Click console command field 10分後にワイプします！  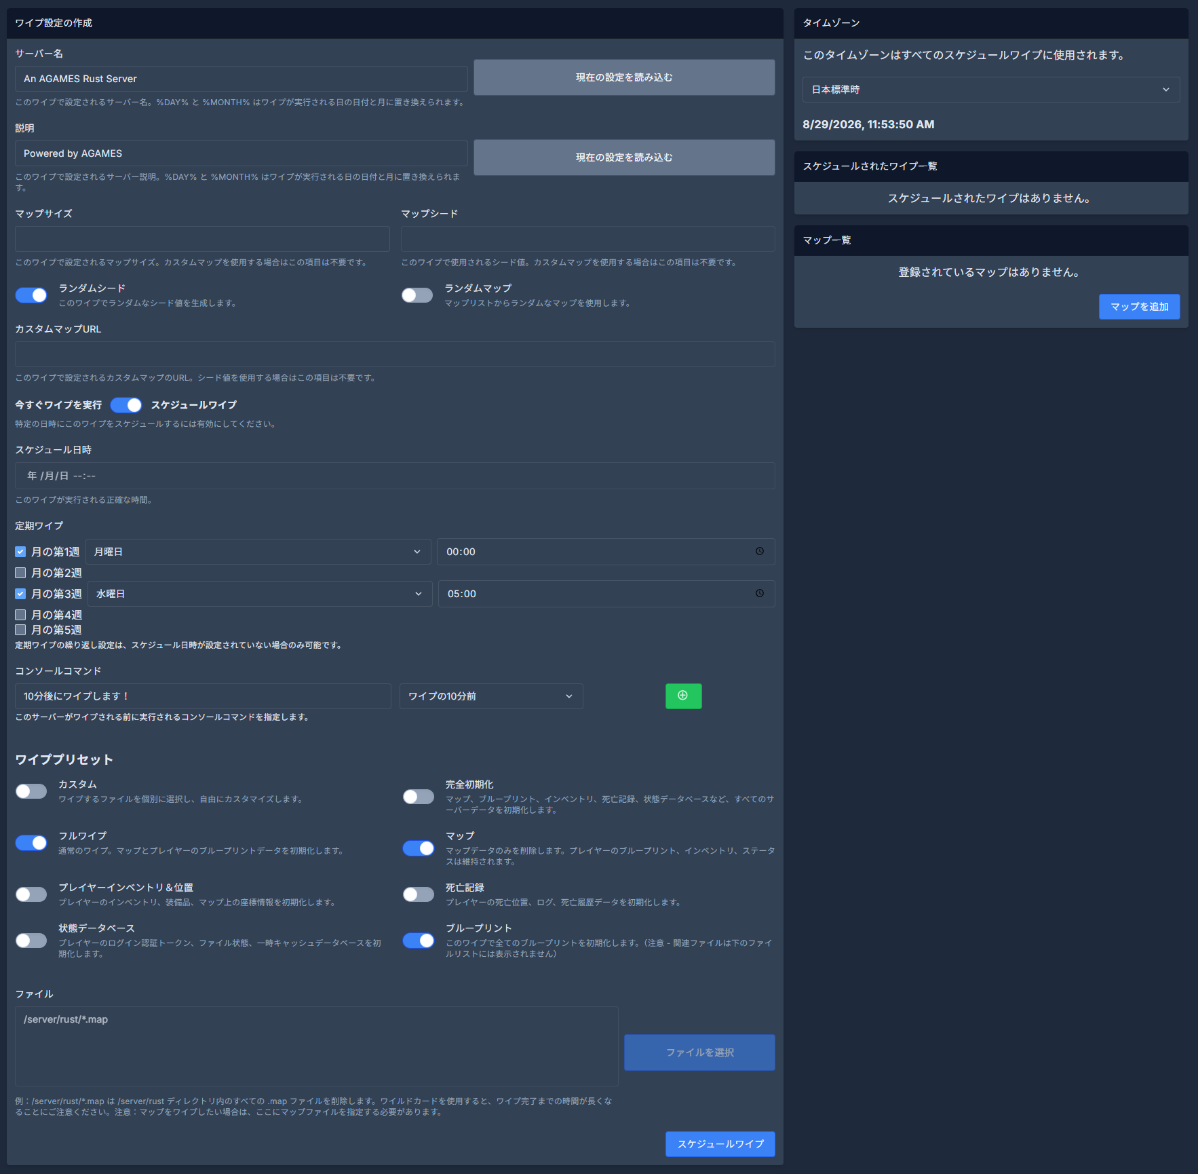203,696
